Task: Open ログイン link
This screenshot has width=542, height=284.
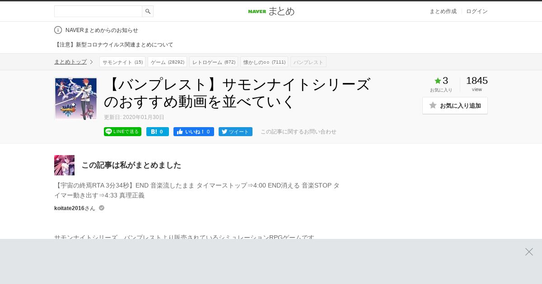Action: (477, 11)
